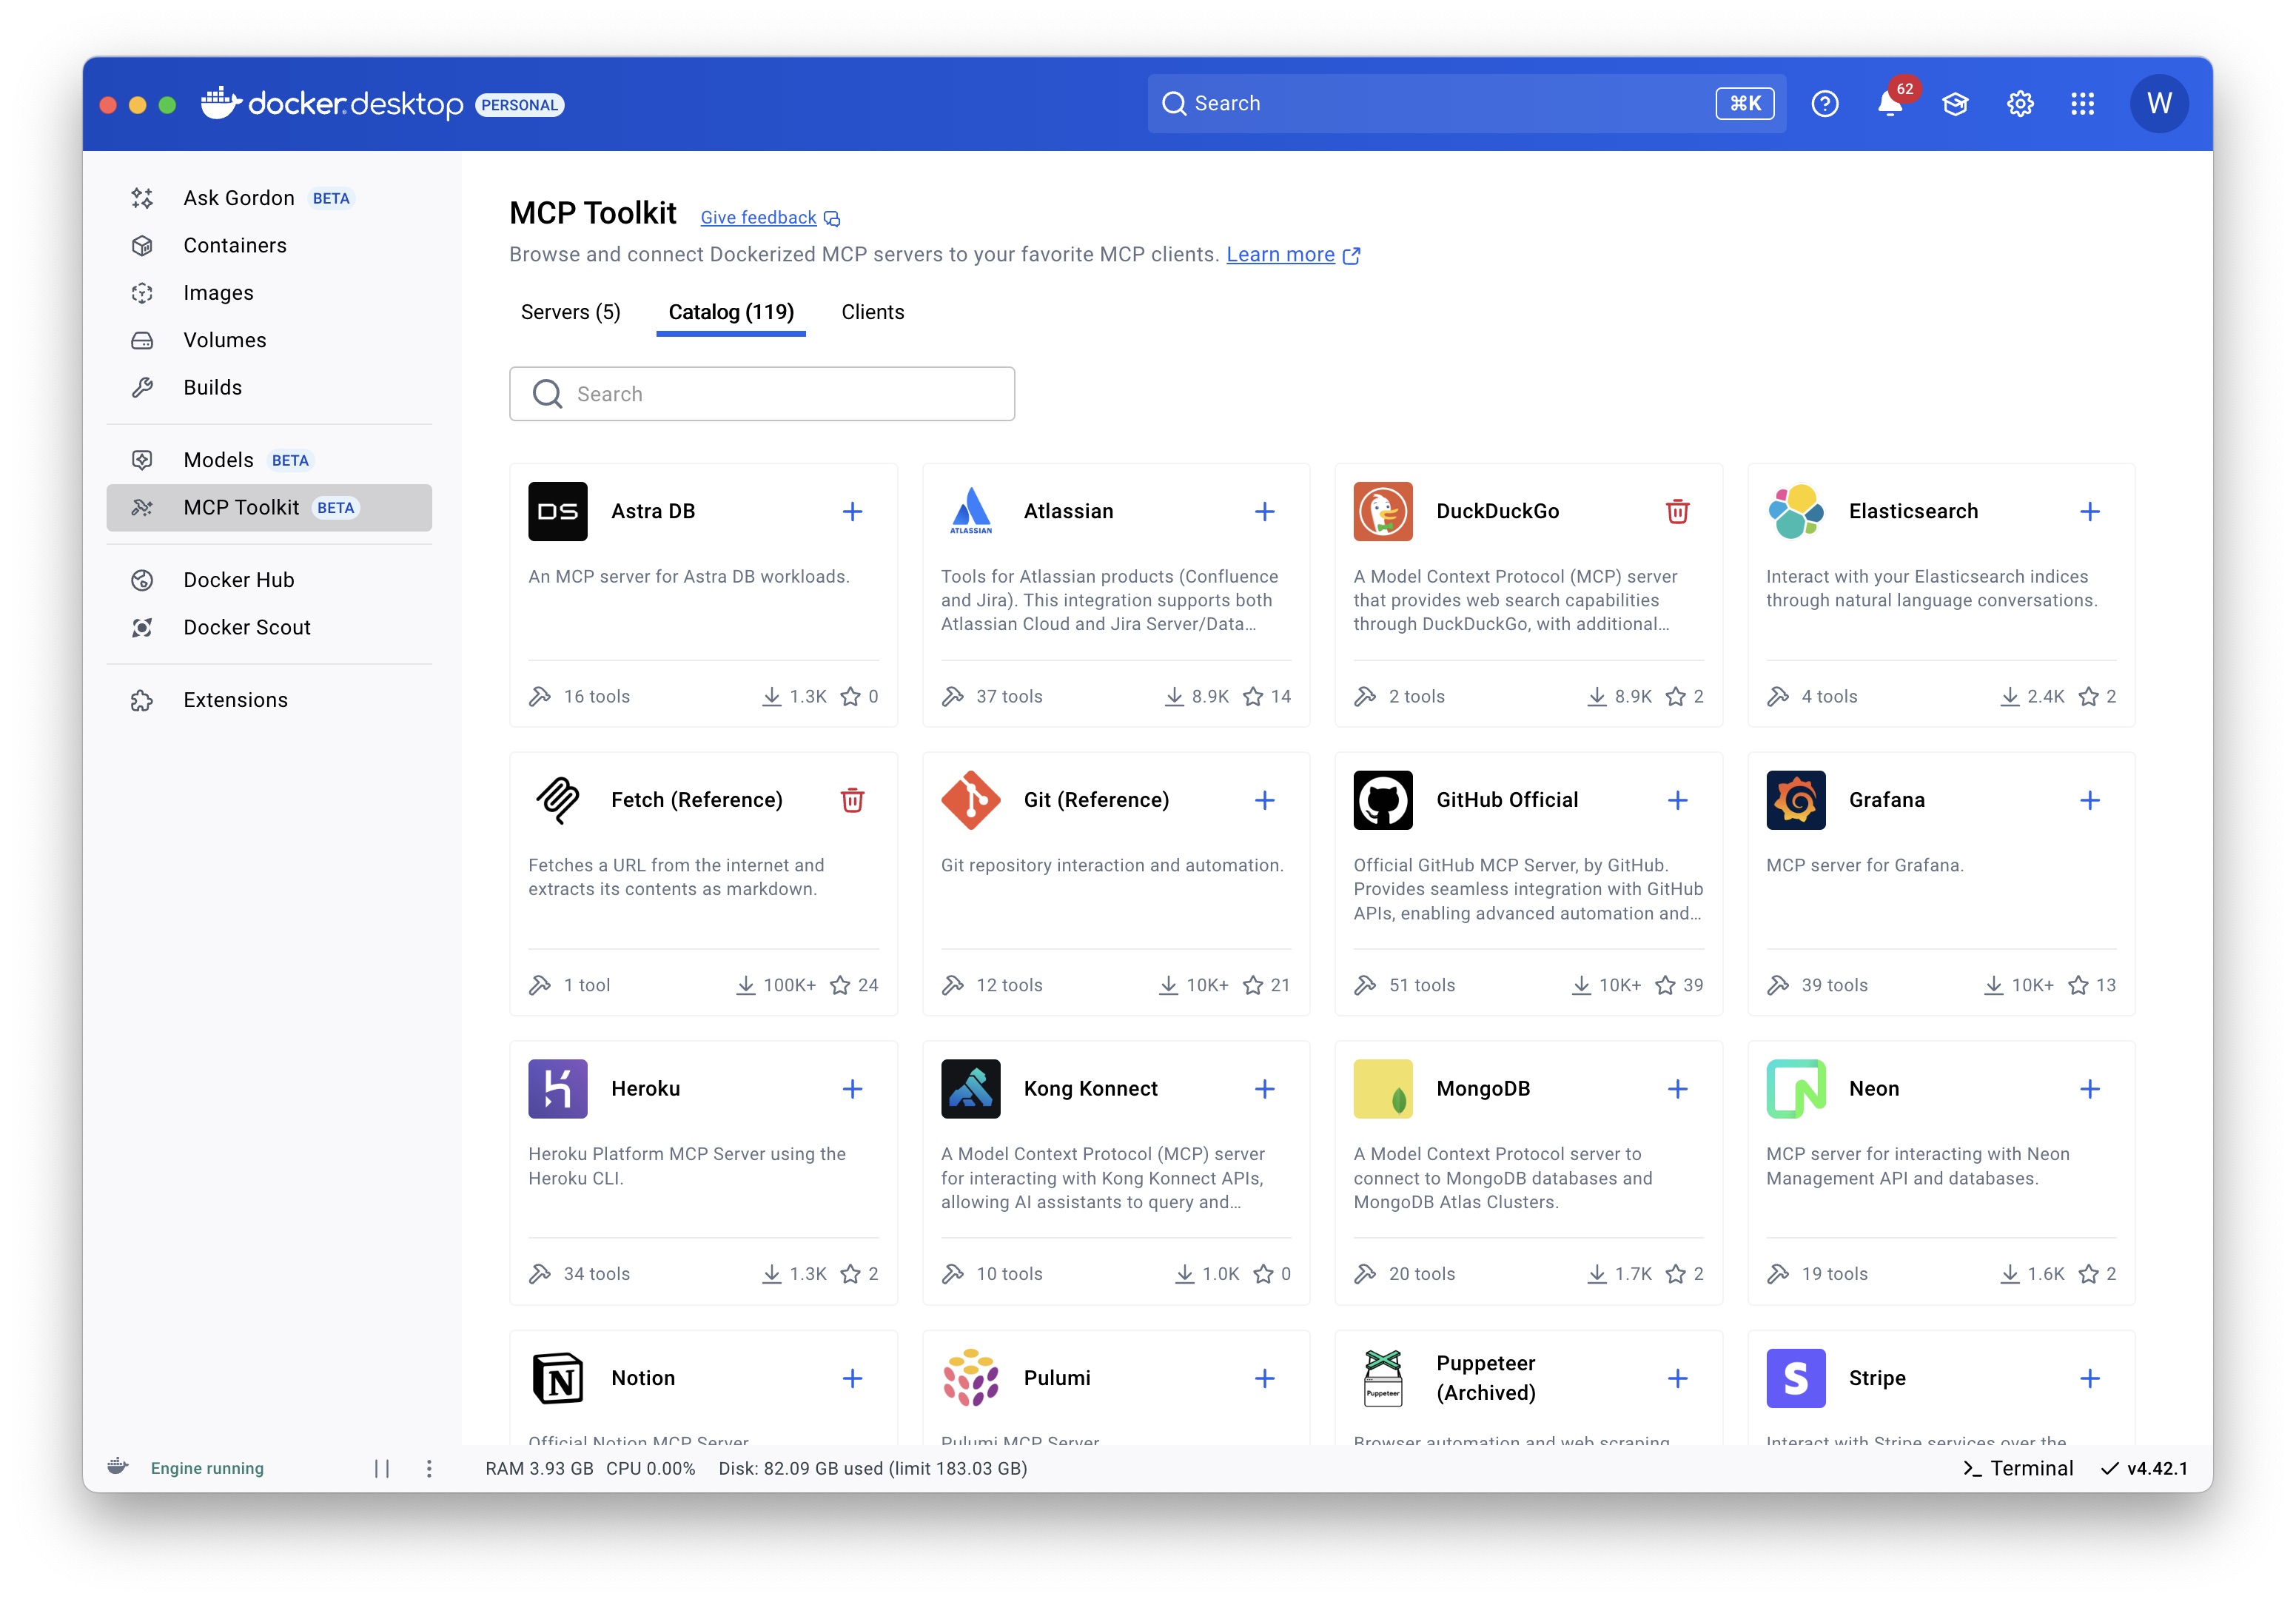Add the MongoDB server using plus icon
The width and height of the screenshot is (2296, 1602).
tap(1677, 1089)
